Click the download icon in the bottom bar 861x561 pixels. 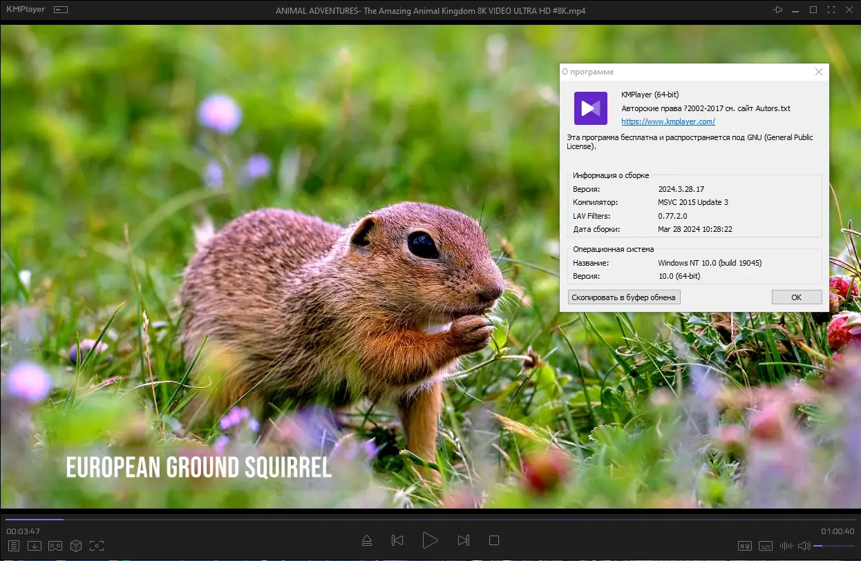click(35, 546)
